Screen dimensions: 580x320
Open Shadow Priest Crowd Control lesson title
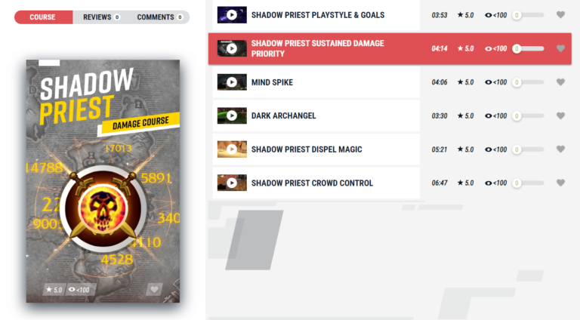312,183
